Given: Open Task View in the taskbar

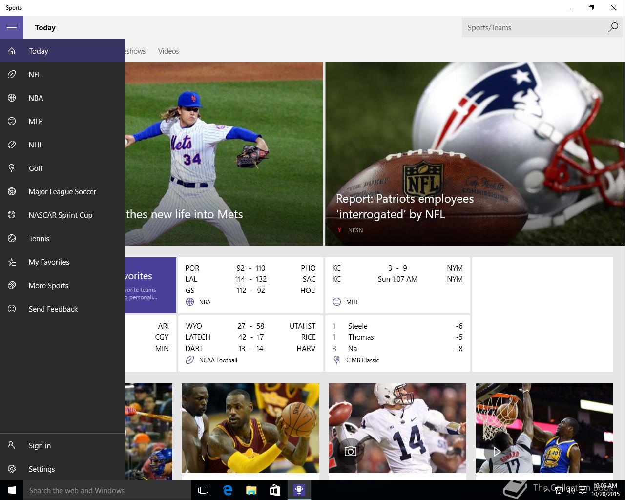Looking at the screenshot, I should click(x=203, y=490).
